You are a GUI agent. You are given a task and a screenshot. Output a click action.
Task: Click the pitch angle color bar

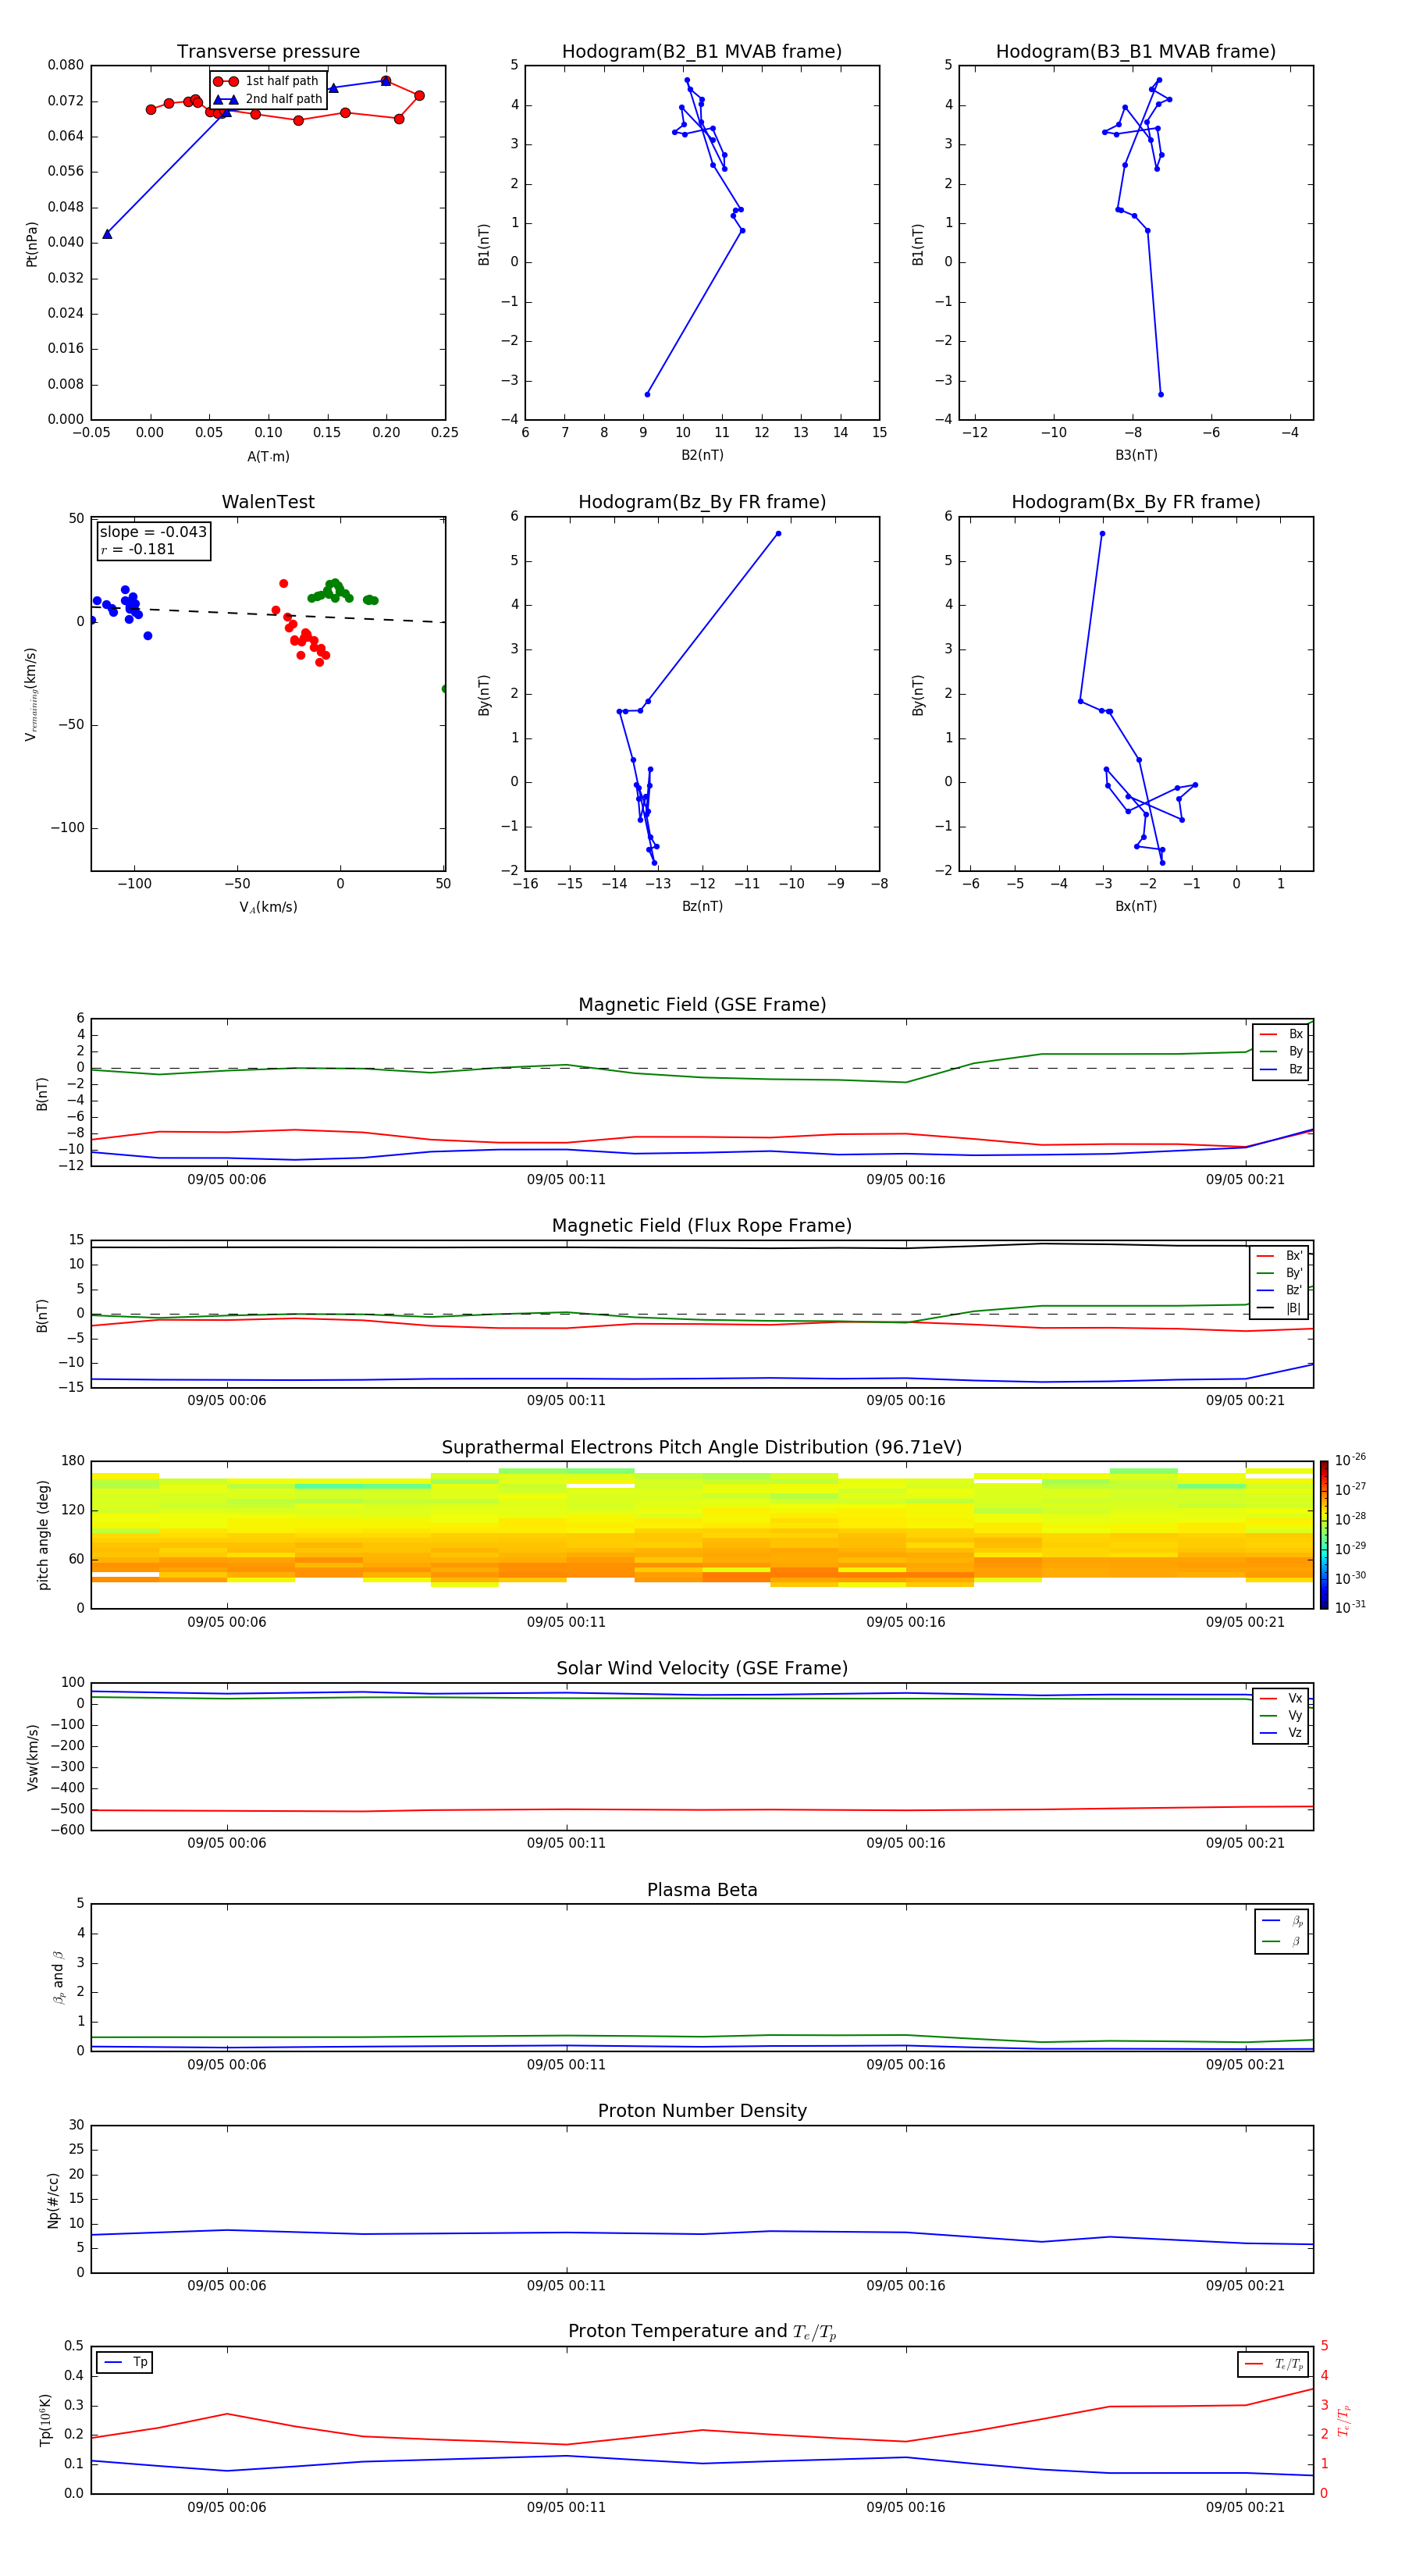(x=1324, y=1535)
